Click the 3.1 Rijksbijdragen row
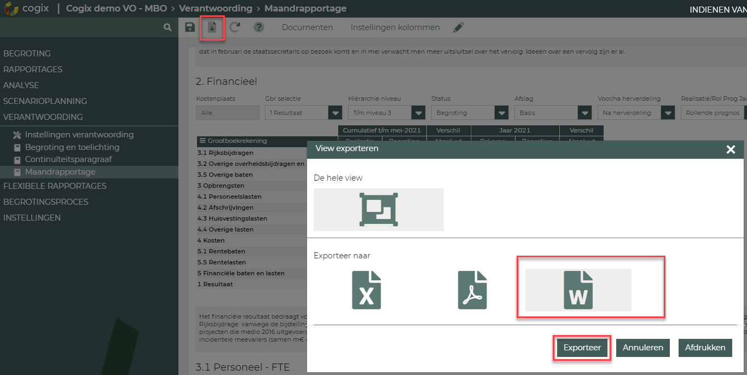This screenshot has height=375, width=747. tap(251, 153)
